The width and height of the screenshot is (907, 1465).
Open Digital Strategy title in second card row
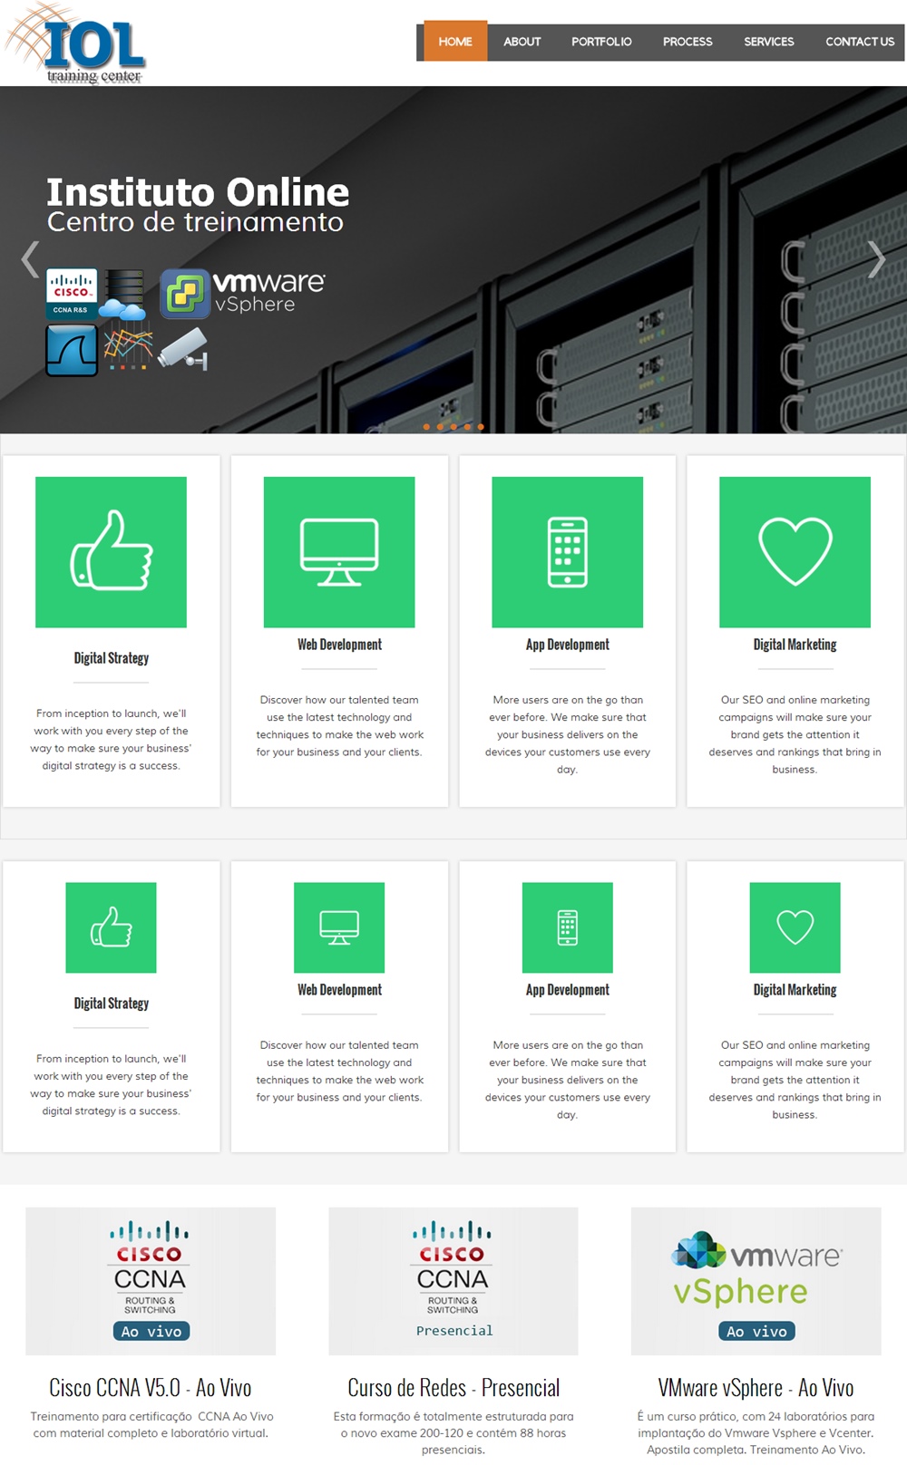point(112,1004)
